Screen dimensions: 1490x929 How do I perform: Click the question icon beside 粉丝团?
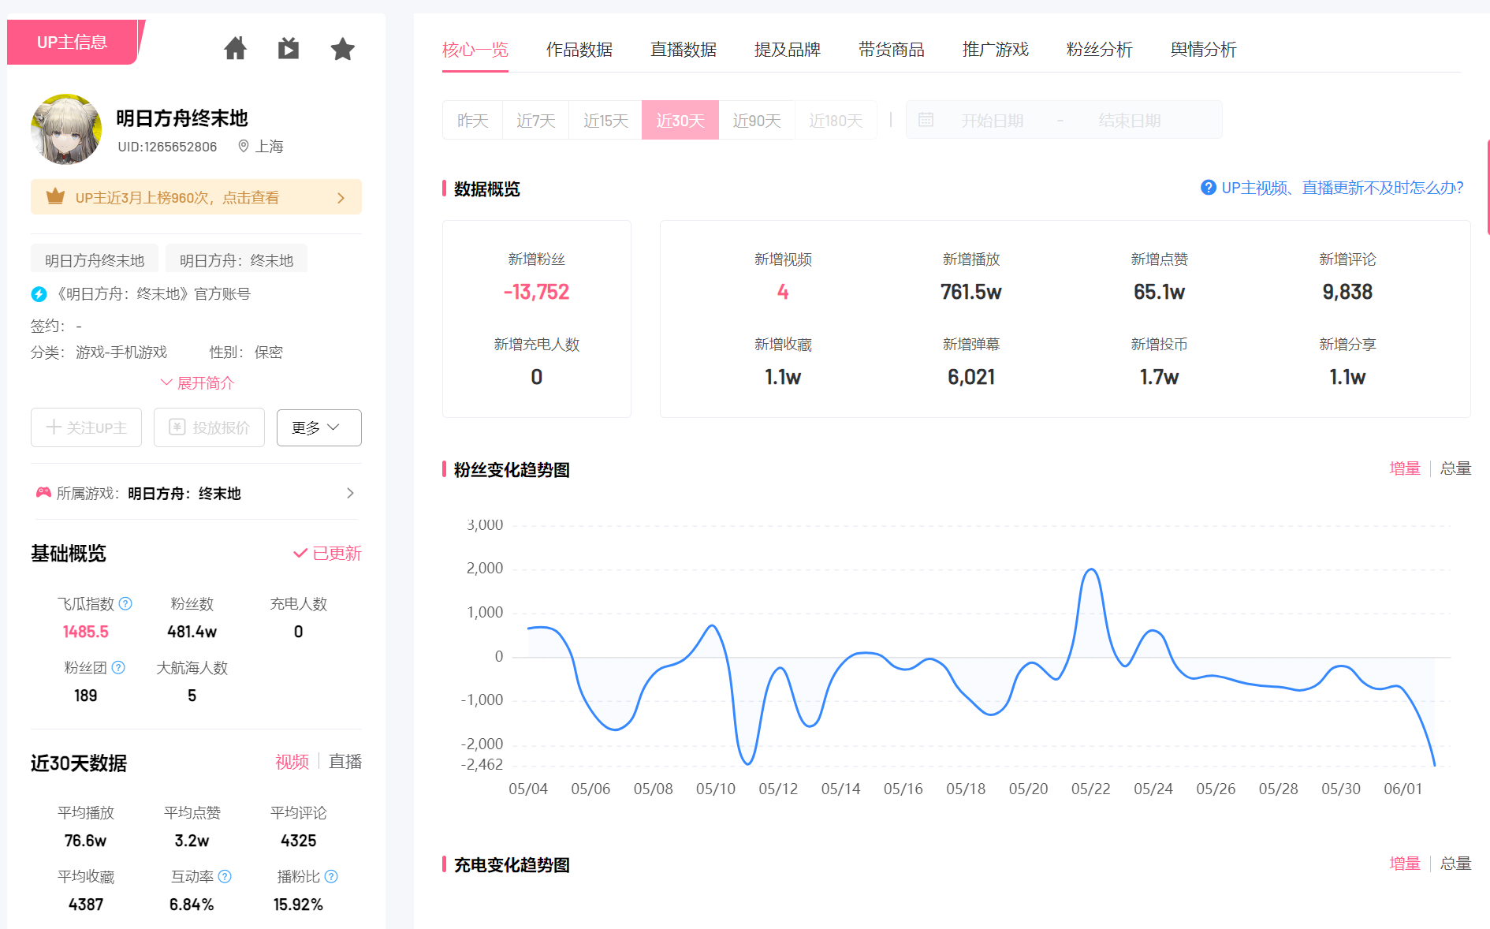(x=118, y=667)
